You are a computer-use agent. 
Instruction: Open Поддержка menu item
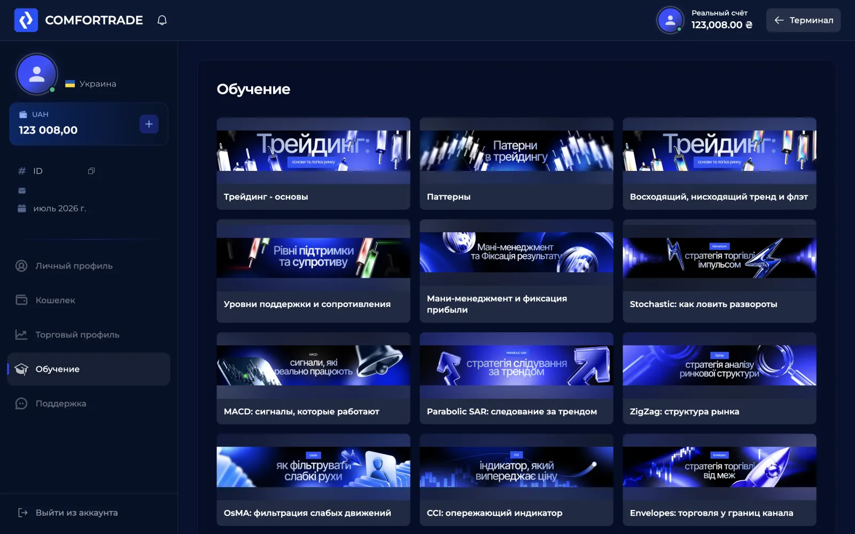(x=89, y=404)
